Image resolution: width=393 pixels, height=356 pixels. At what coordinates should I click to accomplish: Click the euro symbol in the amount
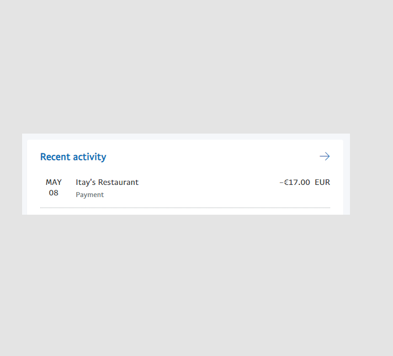(x=286, y=182)
